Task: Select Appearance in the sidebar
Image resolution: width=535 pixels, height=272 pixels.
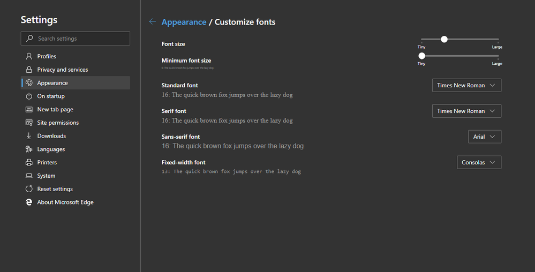Action: click(x=76, y=83)
